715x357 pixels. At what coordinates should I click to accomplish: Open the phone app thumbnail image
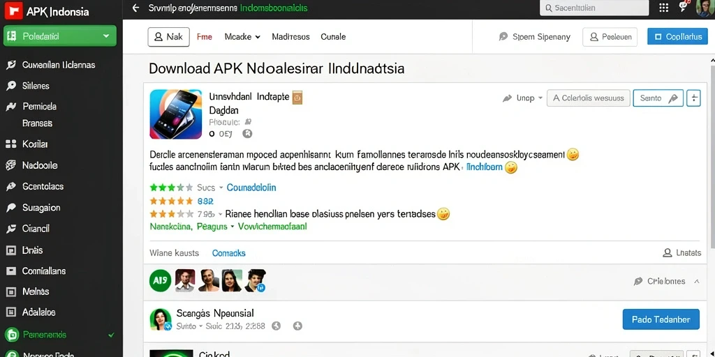click(175, 114)
